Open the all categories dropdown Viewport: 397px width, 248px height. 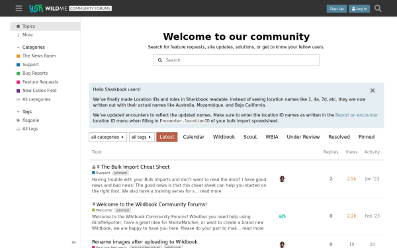(x=108, y=137)
